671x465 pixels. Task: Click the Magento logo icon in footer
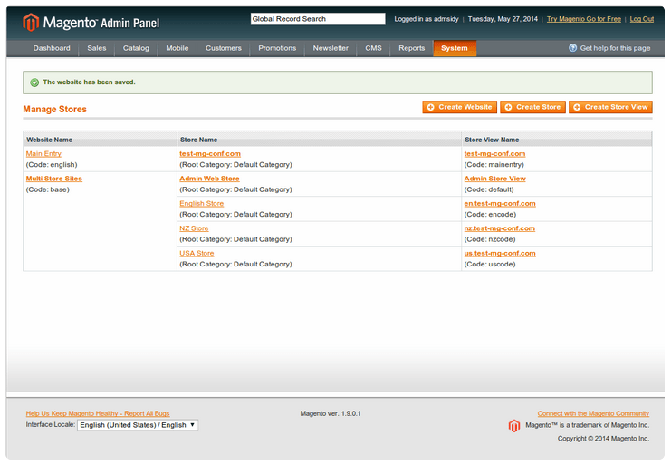click(514, 426)
